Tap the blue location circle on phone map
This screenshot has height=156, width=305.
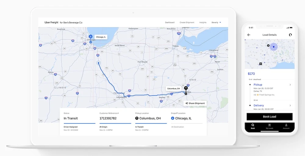click(x=274, y=47)
